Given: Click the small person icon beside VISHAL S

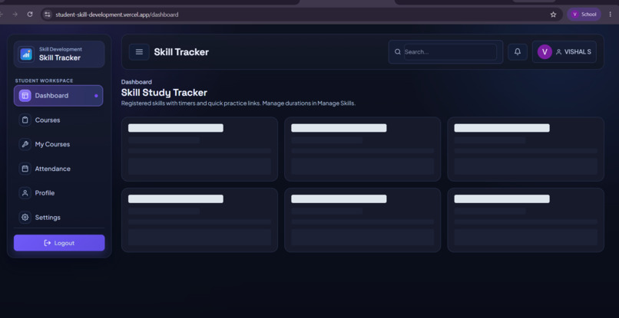Looking at the screenshot, I should (558, 52).
